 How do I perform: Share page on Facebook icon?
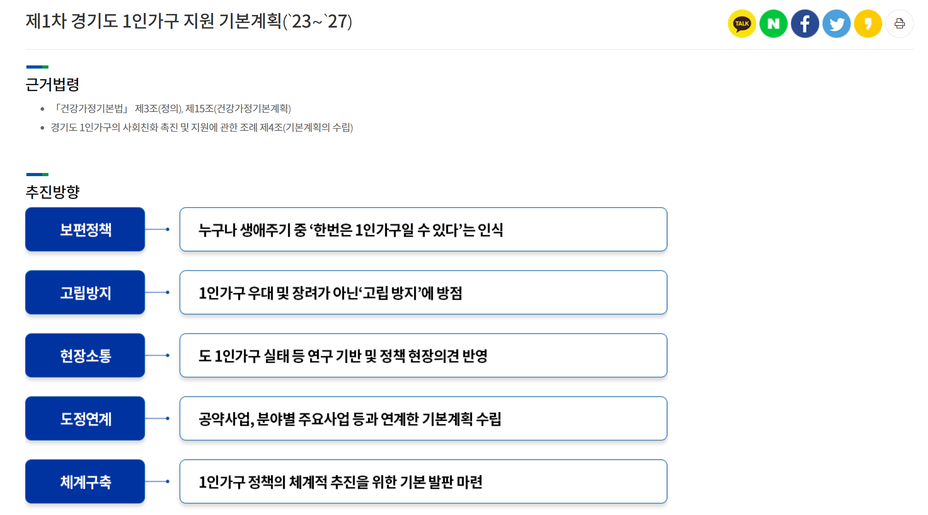click(x=805, y=24)
